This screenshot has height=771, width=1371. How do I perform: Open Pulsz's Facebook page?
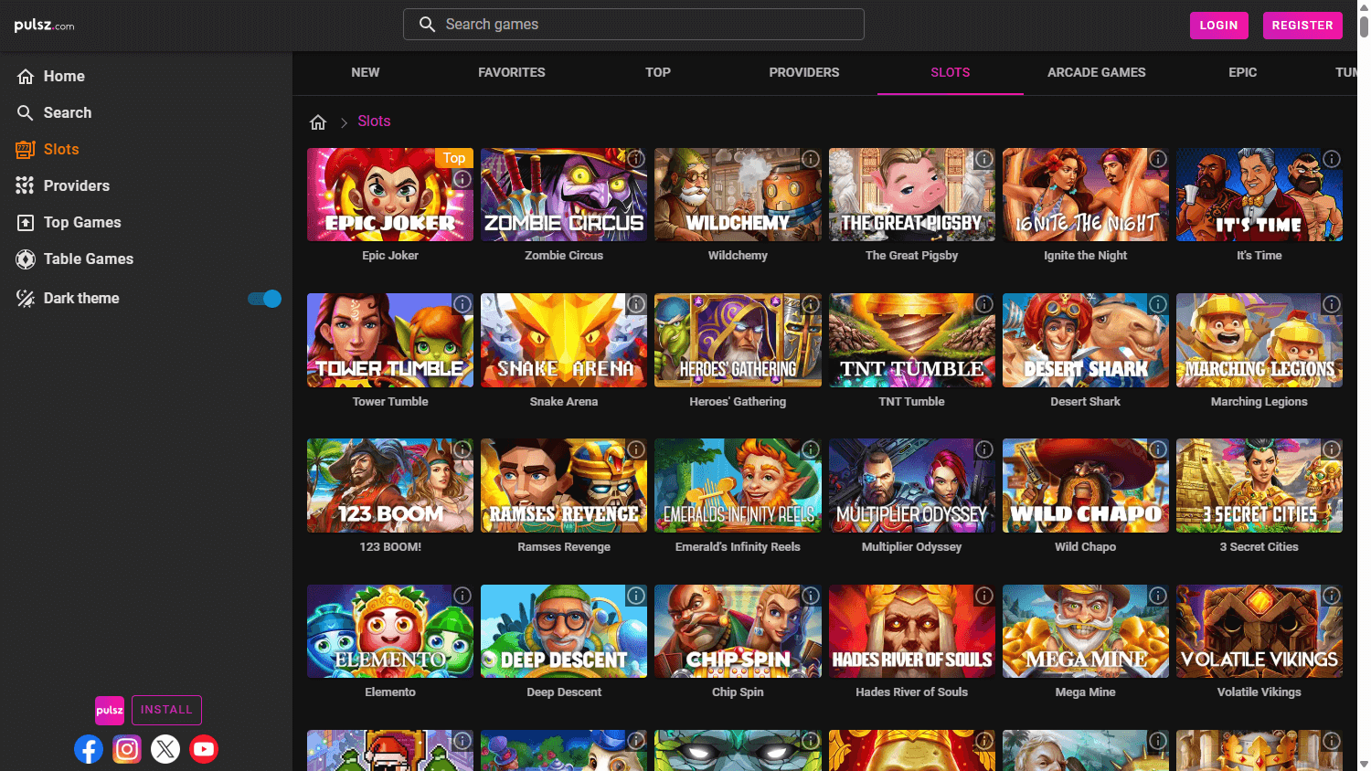(89, 749)
